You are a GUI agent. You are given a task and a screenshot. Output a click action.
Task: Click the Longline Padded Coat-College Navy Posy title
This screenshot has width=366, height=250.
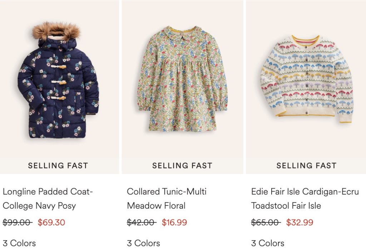point(48,199)
